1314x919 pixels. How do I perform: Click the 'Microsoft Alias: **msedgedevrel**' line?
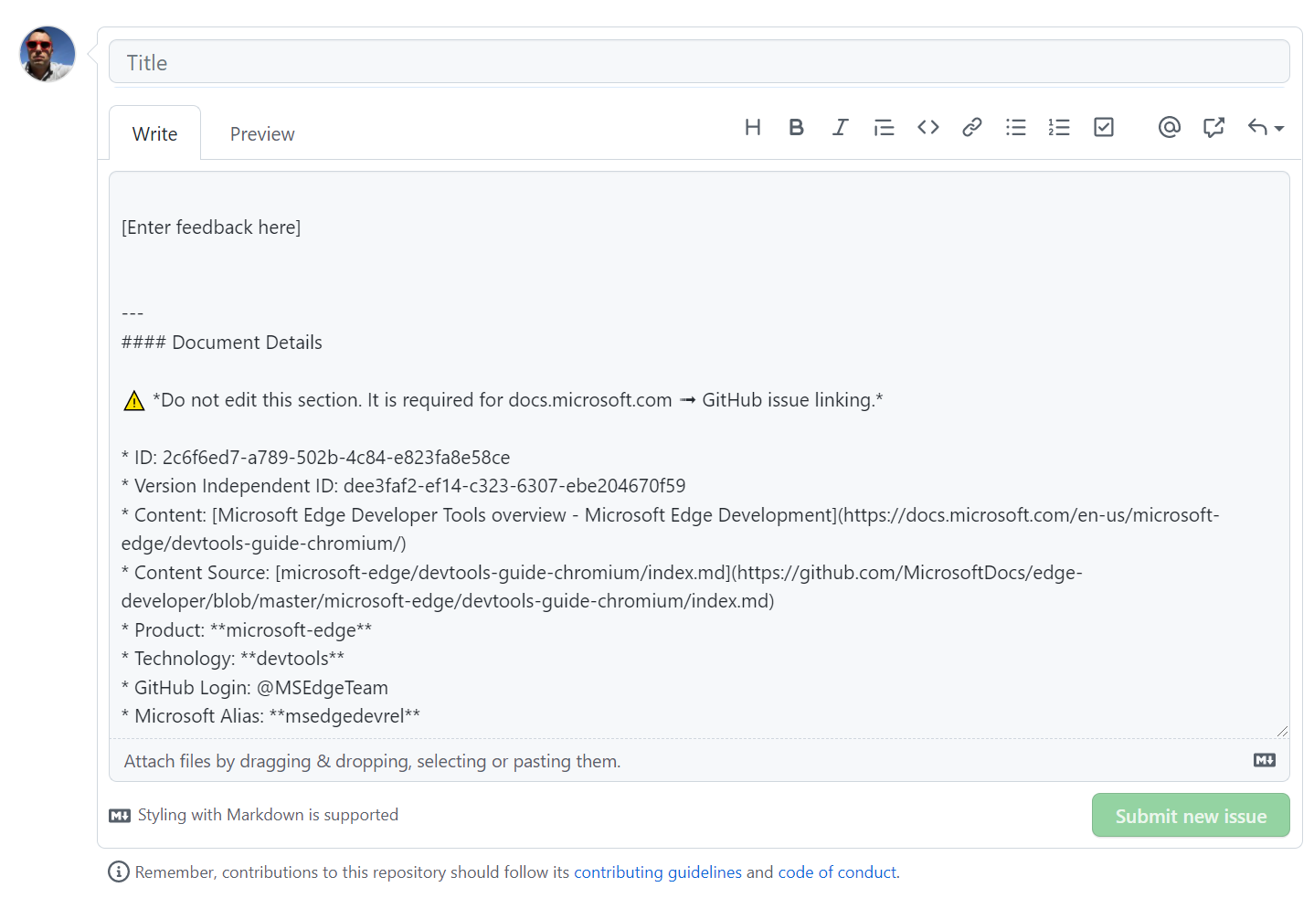click(x=270, y=716)
